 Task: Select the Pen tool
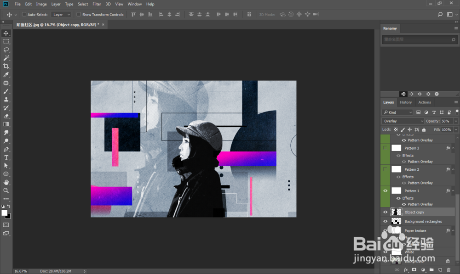point(6,149)
